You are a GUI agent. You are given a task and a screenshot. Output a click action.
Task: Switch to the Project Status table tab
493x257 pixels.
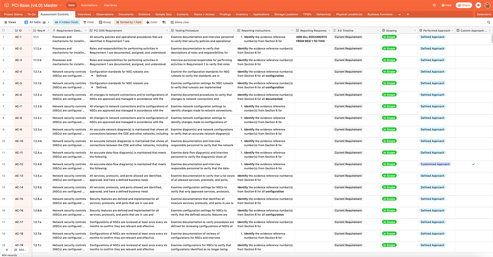pos(13,14)
